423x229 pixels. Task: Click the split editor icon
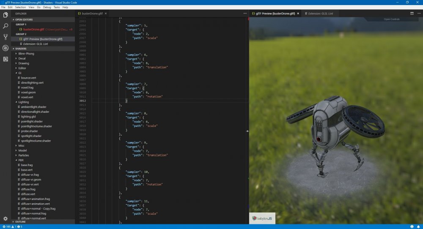[x=412, y=14]
